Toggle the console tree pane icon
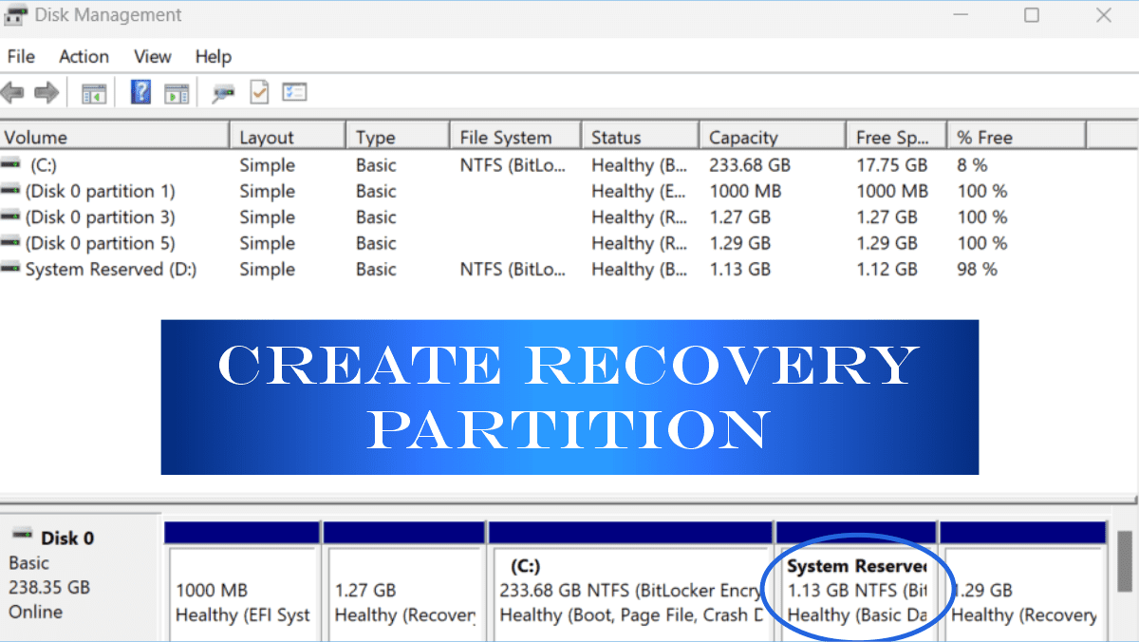Screen dimensions: 1139x642 94,91
